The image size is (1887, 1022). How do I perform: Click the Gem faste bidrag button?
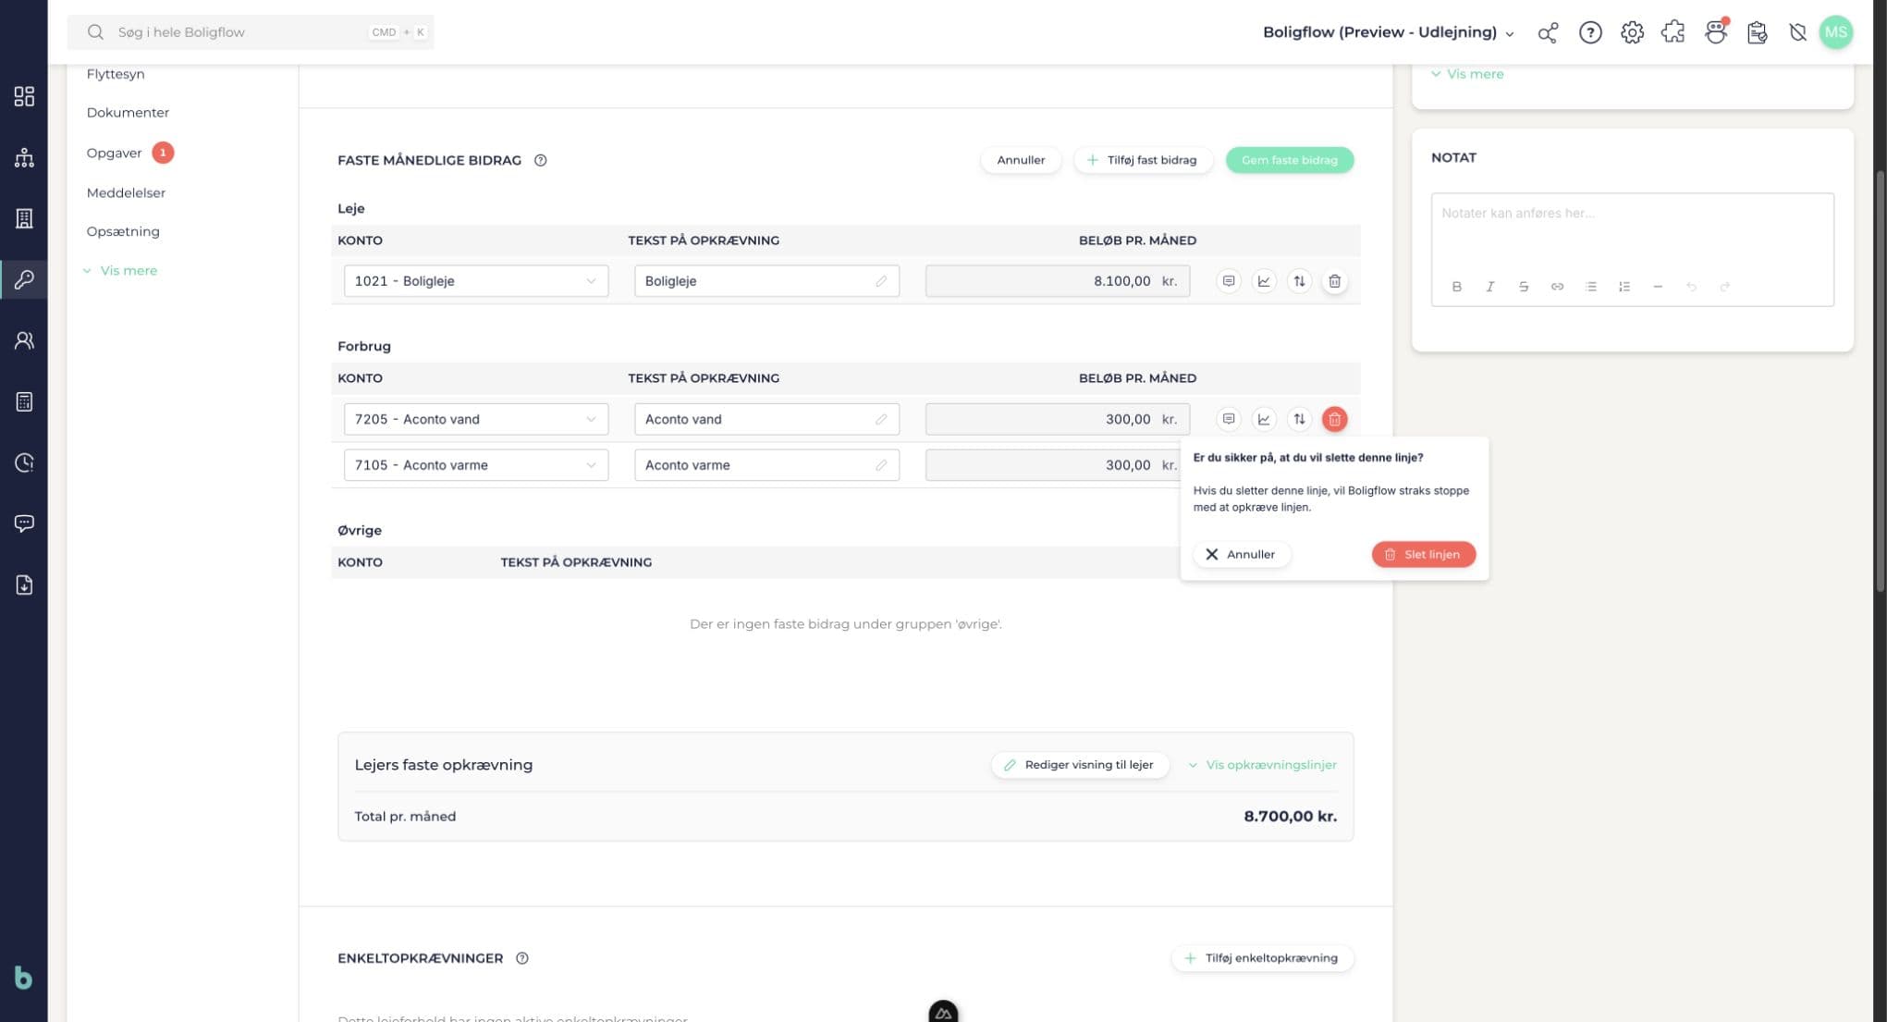[x=1289, y=160]
